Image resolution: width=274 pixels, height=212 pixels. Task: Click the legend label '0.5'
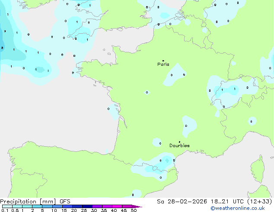click(x=15, y=210)
